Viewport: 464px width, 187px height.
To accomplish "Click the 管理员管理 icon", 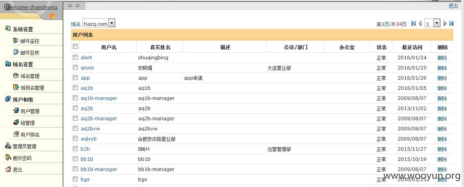I will click(x=8, y=146).
